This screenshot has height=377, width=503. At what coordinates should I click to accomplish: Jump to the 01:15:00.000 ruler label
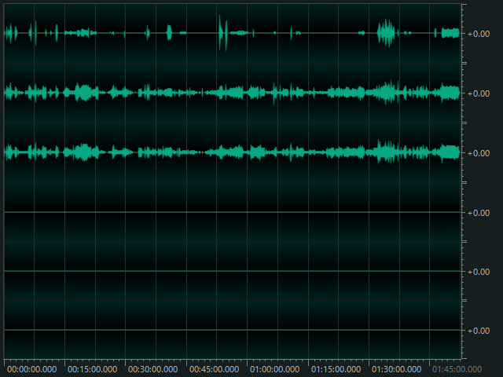point(336,369)
